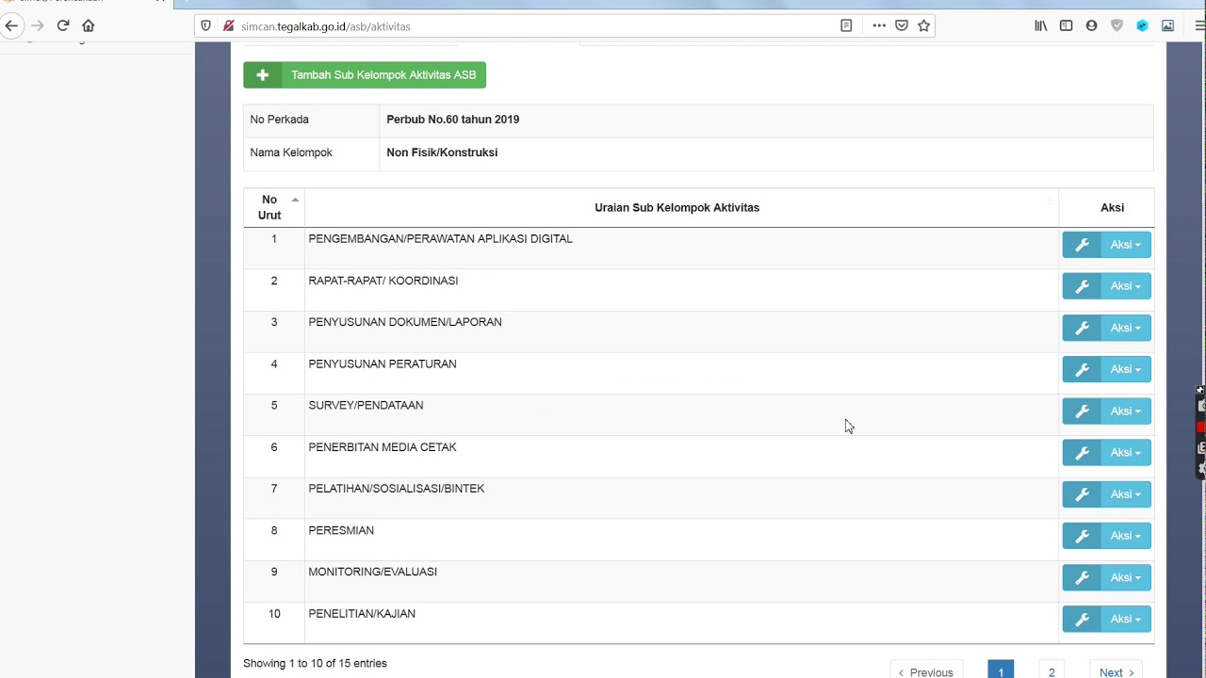Open Firefox account icon

click(1091, 25)
